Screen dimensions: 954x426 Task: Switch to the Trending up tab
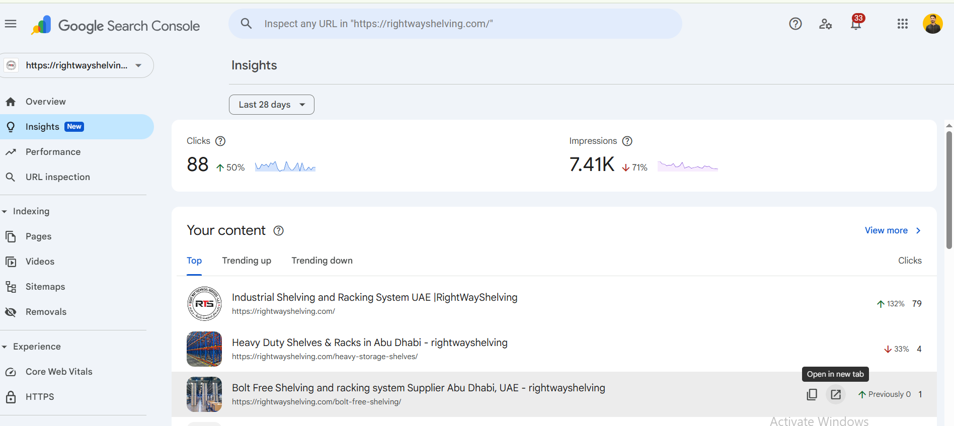[x=247, y=261]
